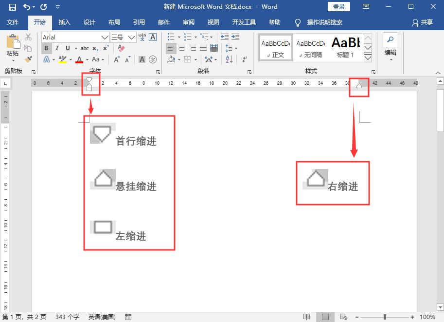444x322 pixels.
Task: Toggle bold formatting
Action: 46,48
